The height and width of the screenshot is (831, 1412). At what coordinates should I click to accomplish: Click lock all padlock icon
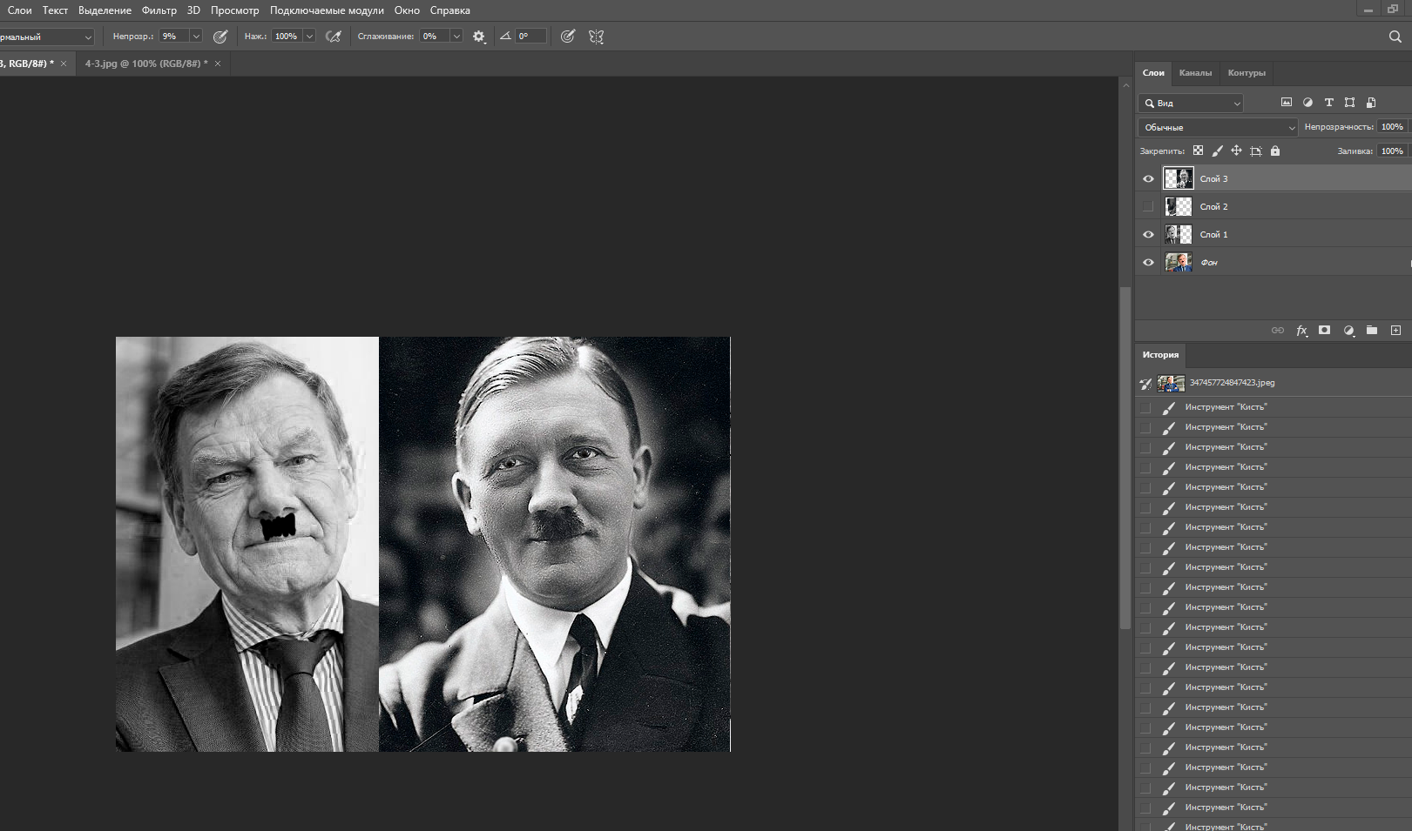point(1275,151)
